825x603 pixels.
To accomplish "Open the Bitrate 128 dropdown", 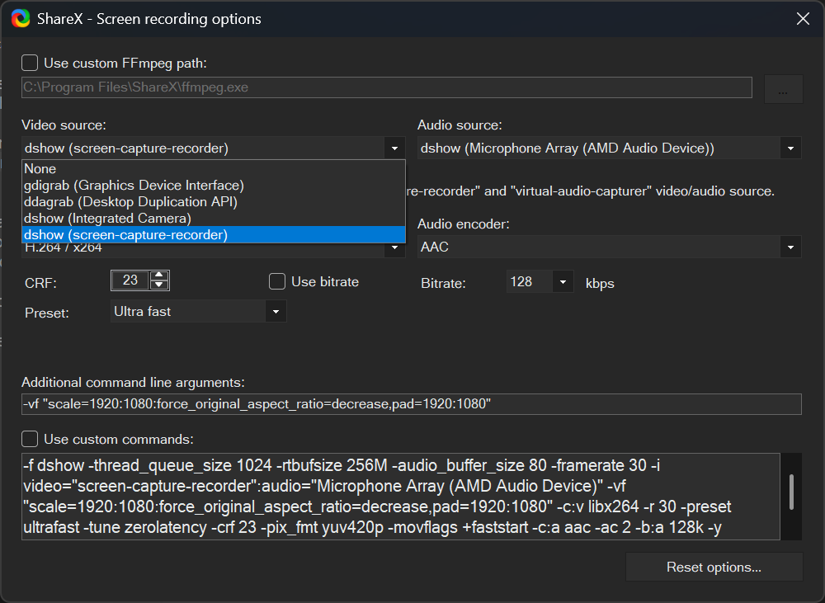I will [563, 282].
